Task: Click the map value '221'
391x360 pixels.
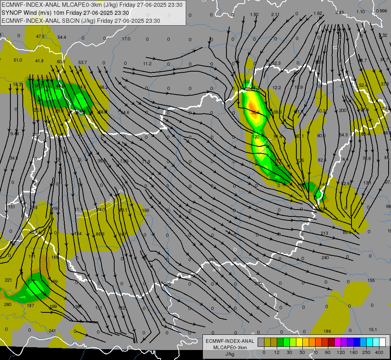Action: coord(8,280)
